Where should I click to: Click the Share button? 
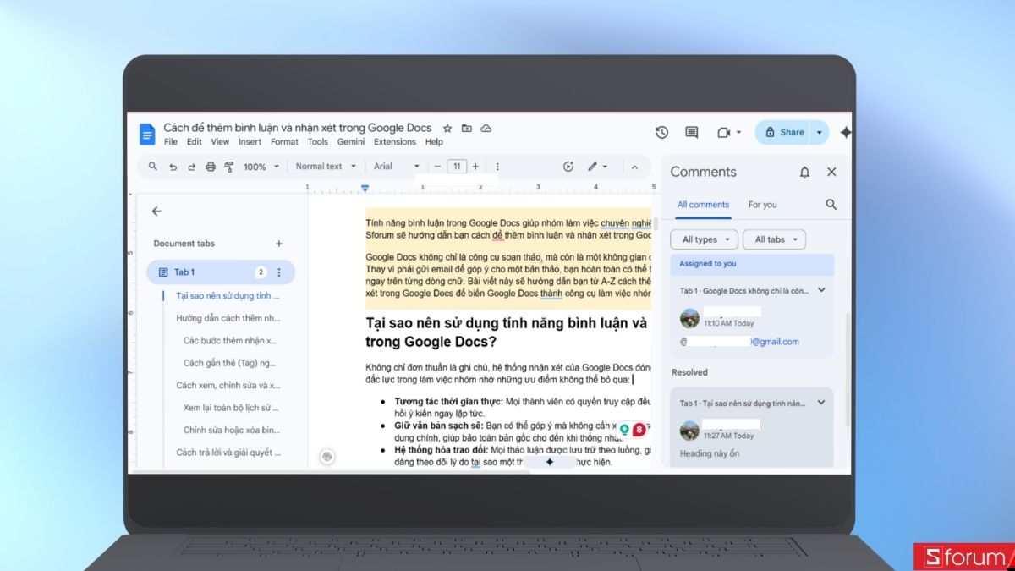click(x=784, y=133)
